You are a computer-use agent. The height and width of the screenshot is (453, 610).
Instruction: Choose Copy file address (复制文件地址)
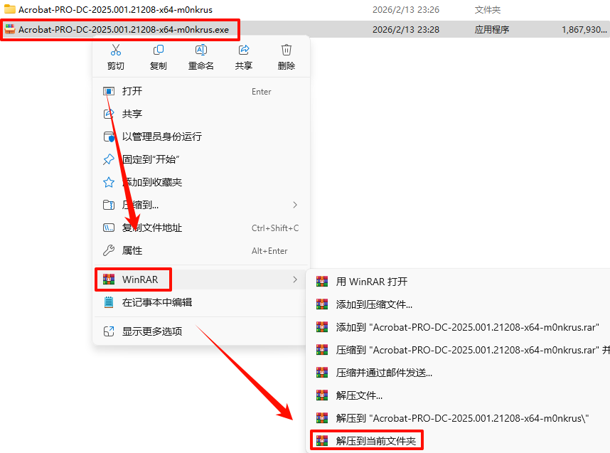tap(201, 228)
